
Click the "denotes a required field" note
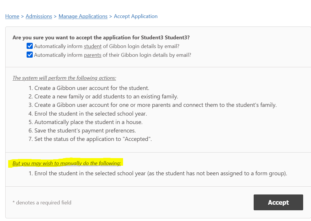(x=42, y=203)
